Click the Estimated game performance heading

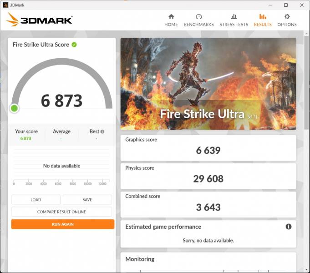coord(163,227)
